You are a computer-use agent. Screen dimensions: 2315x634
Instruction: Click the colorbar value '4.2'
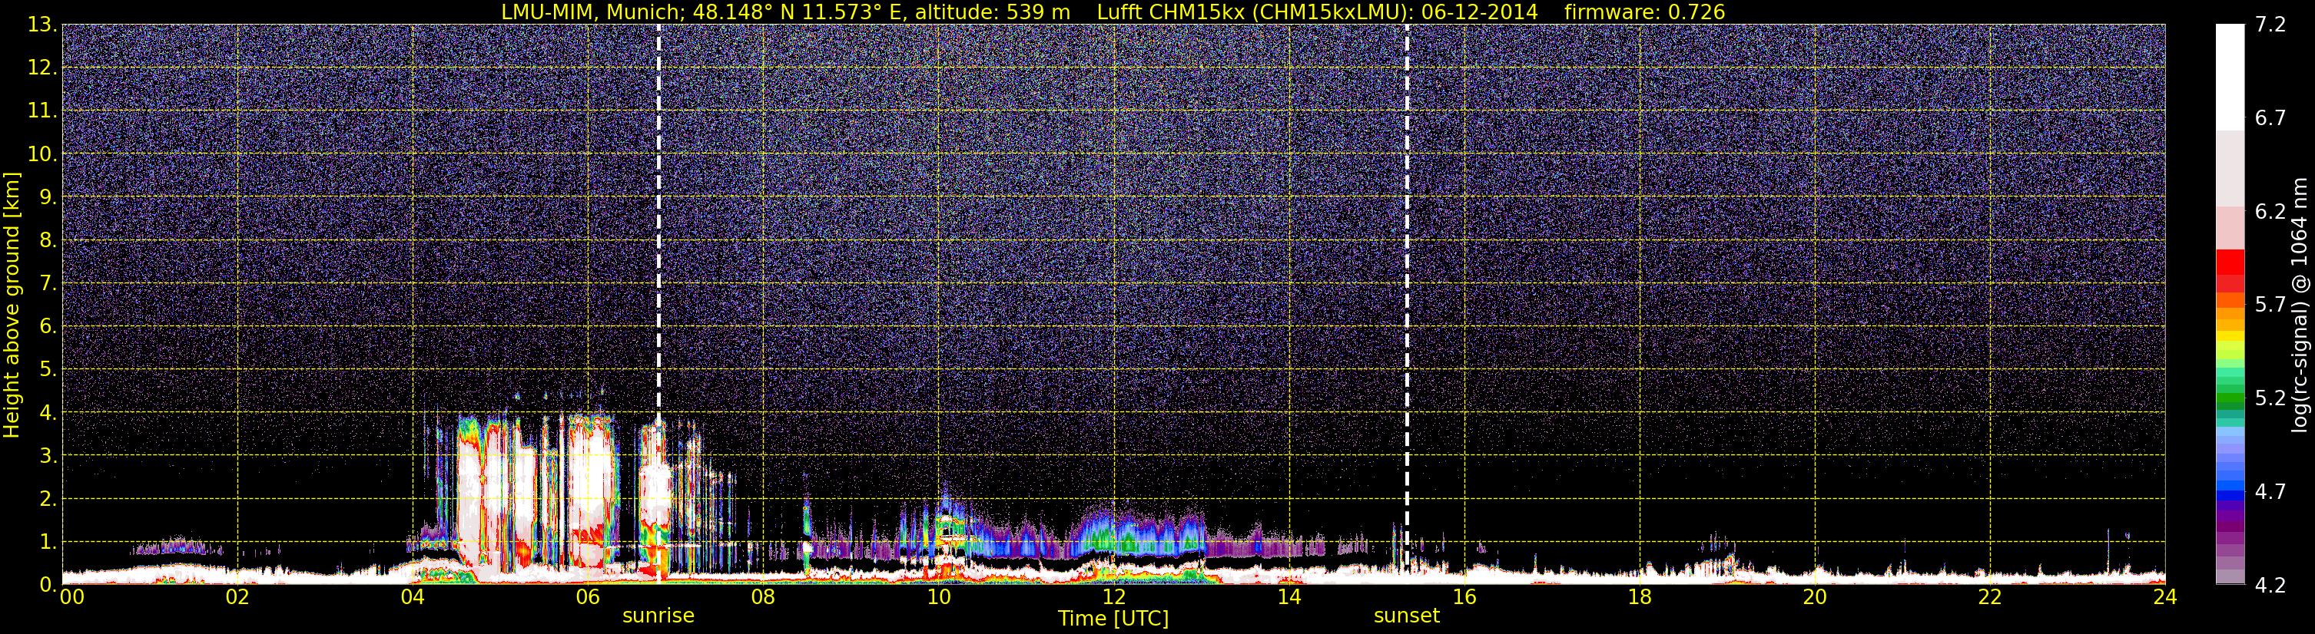tap(2270, 586)
